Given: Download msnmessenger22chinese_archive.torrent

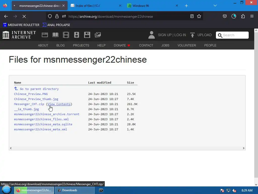Looking at the screenshot, I should (47, 114).
